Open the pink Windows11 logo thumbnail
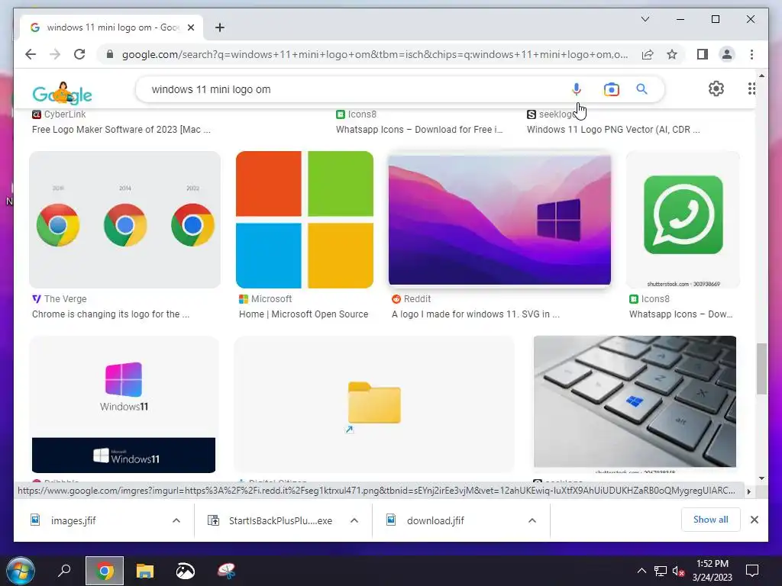Viewport: 782px width, 586px height. tap(124, 404)
